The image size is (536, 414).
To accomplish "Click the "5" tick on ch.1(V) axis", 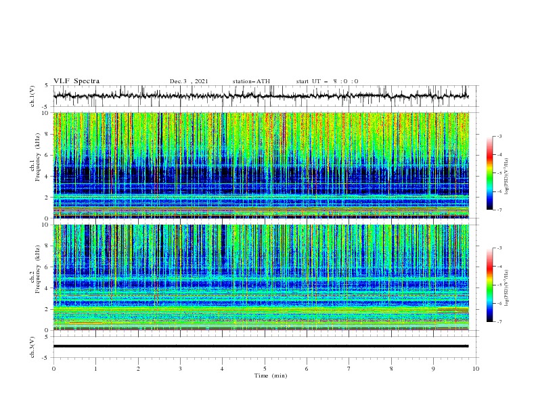I will [47, 85].
